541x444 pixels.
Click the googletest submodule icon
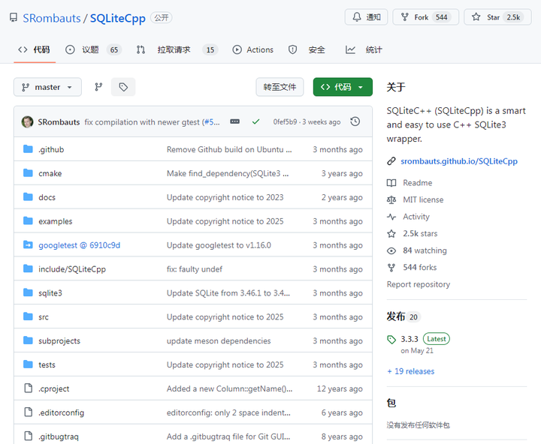[x=28, y=245]
